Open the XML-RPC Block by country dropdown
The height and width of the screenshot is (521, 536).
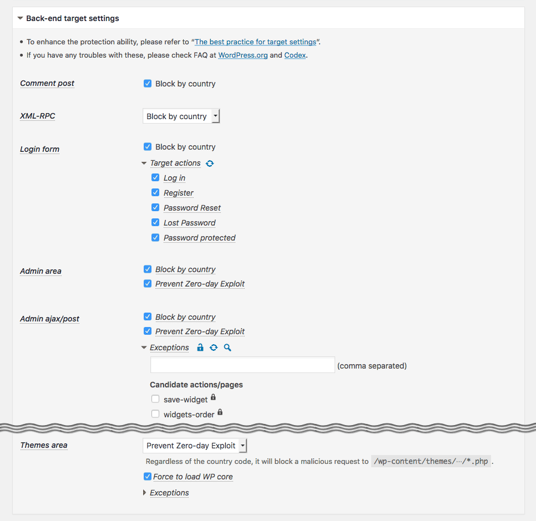point(181,116)
